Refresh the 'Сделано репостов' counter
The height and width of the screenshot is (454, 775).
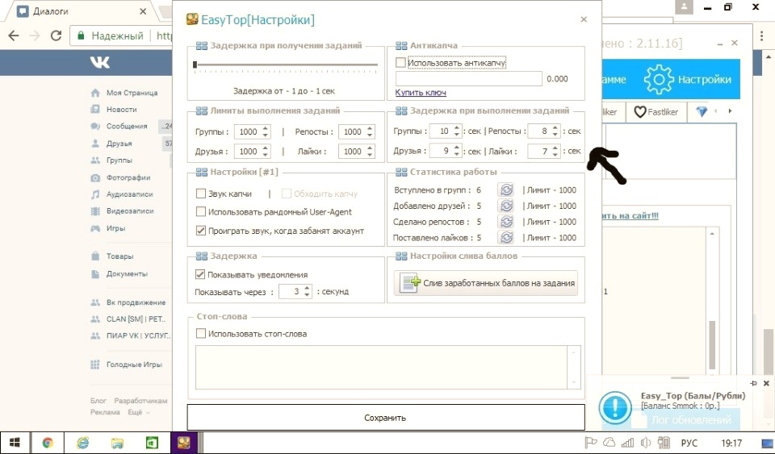tap(506, 222)
